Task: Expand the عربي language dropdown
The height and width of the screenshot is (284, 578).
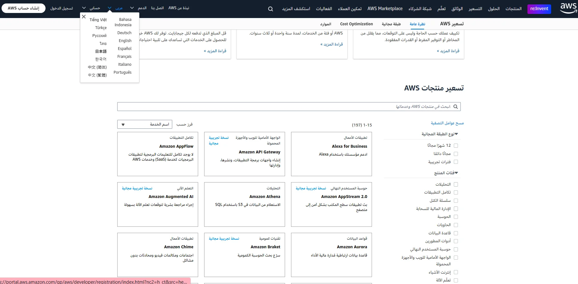Action: click(x=115, y=8)
